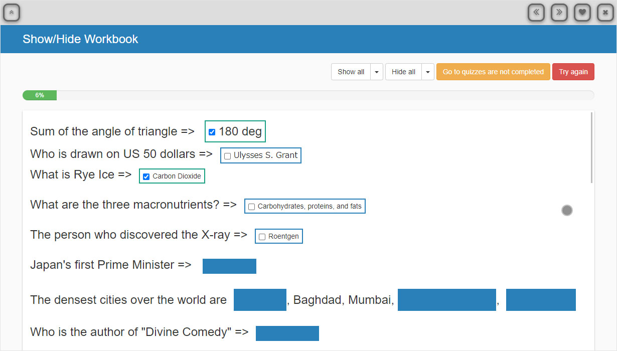This screenshot has height=351, width=617.
Task: Uncheck the 180 deg checkbox
Action: click(x=212, y=132)
